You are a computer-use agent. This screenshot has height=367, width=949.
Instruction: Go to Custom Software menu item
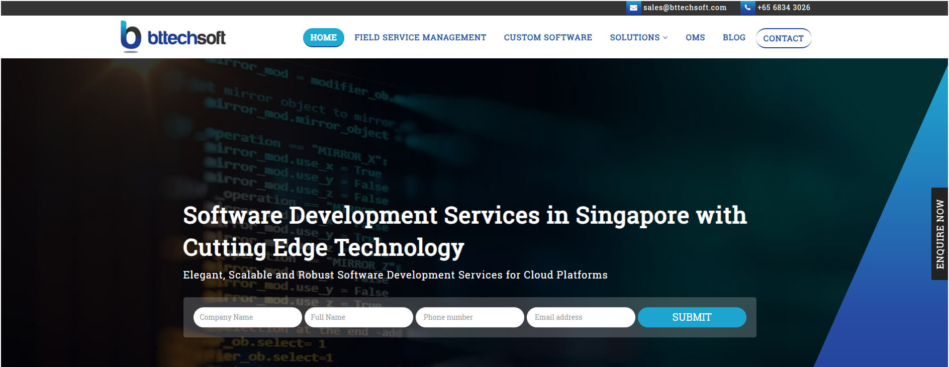pyautogui.click(x=548, y=38)
